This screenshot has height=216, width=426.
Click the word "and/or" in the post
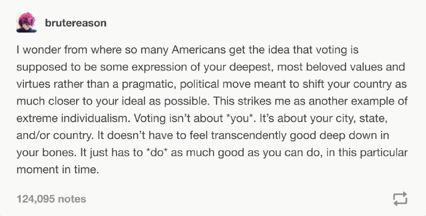click(x=33, y=135)
